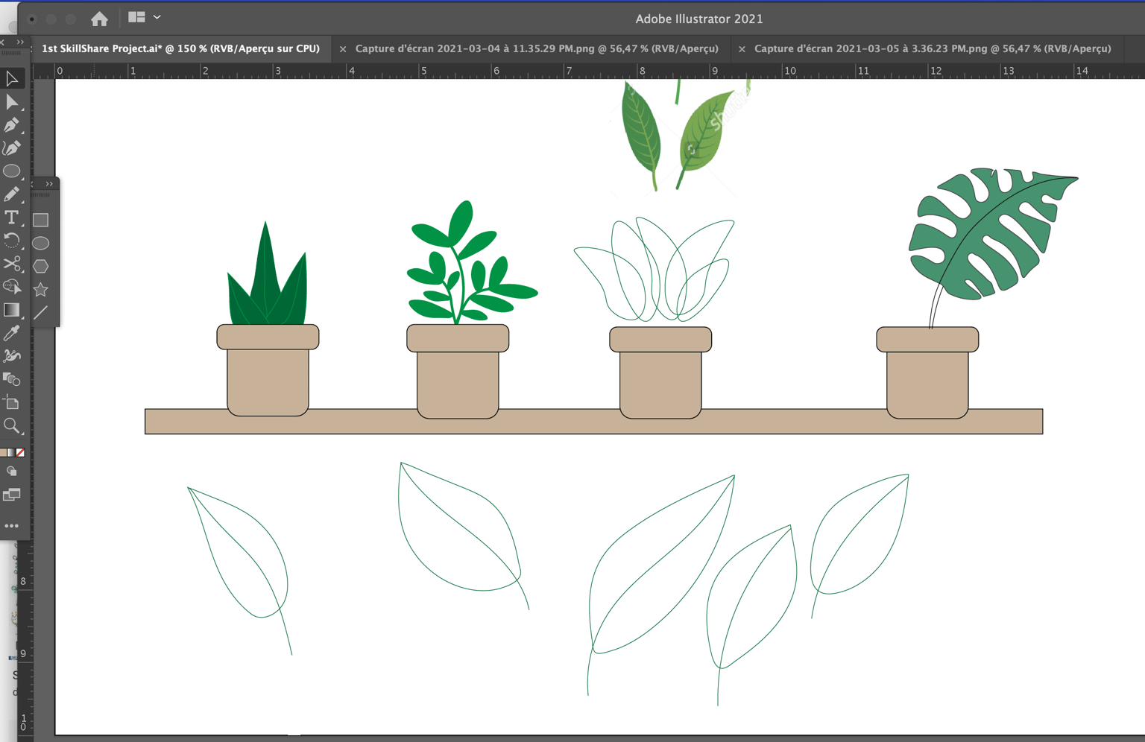The width and height of the screenshot is (1145, 742).
Task: Select the Puppet Warp tool
Action: tap(12, 355)
